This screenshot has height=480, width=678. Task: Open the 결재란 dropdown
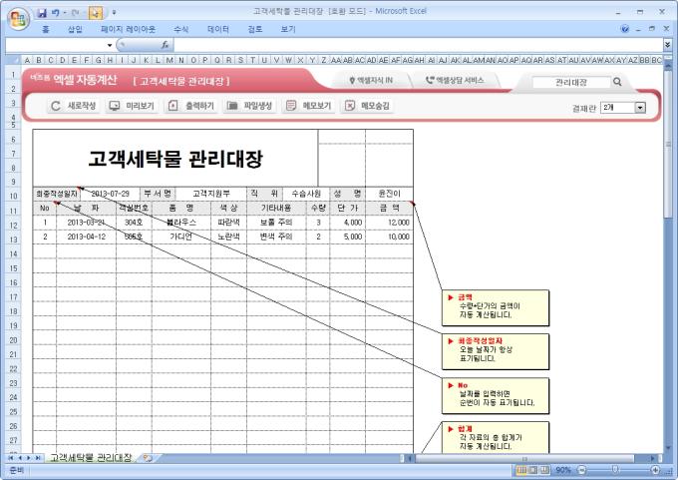click(x=640, y=107)
